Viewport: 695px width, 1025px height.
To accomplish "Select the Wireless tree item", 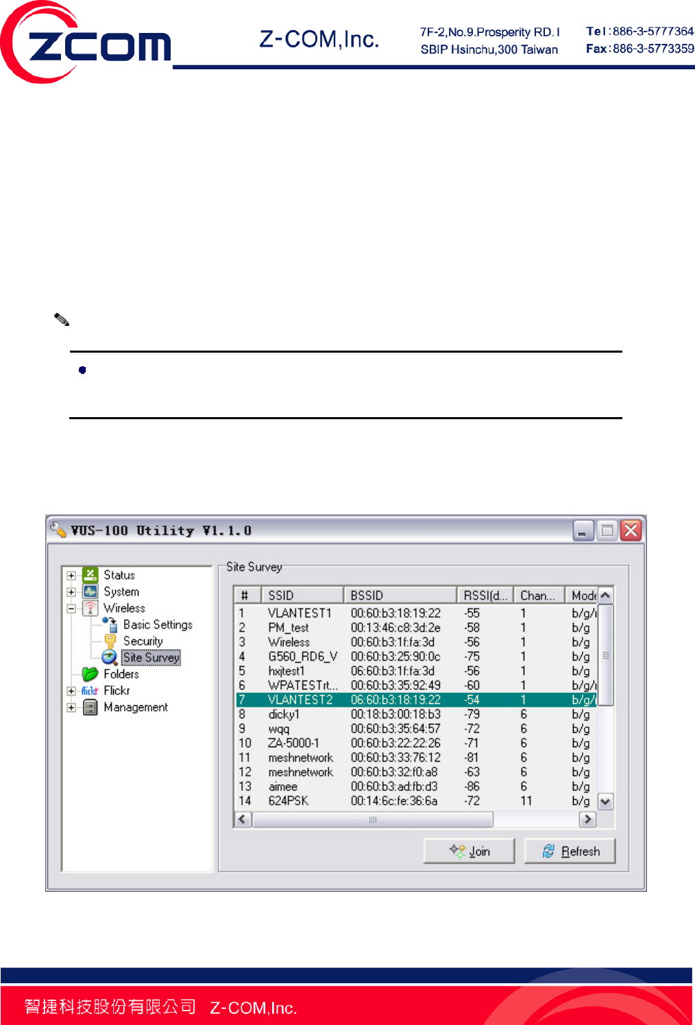I will tap(124, 608).
